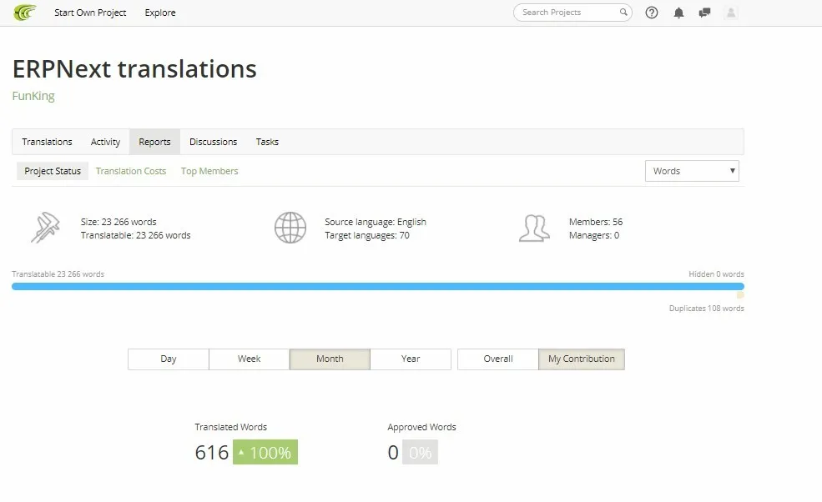Click 'Approved Words' heading
Image resolution: width=822 pixels, height=502 pixels.
[422, 427]
